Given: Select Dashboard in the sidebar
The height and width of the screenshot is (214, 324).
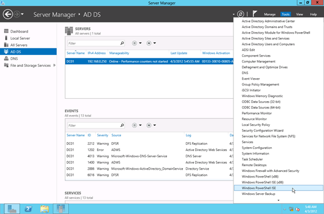Looking at the screenshot, I should [28, 31].
